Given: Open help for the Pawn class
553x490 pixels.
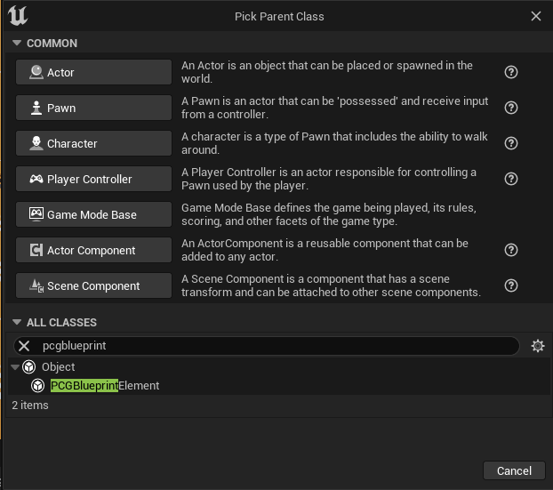Looking at the screenshot, I should [x=511, y=108].
